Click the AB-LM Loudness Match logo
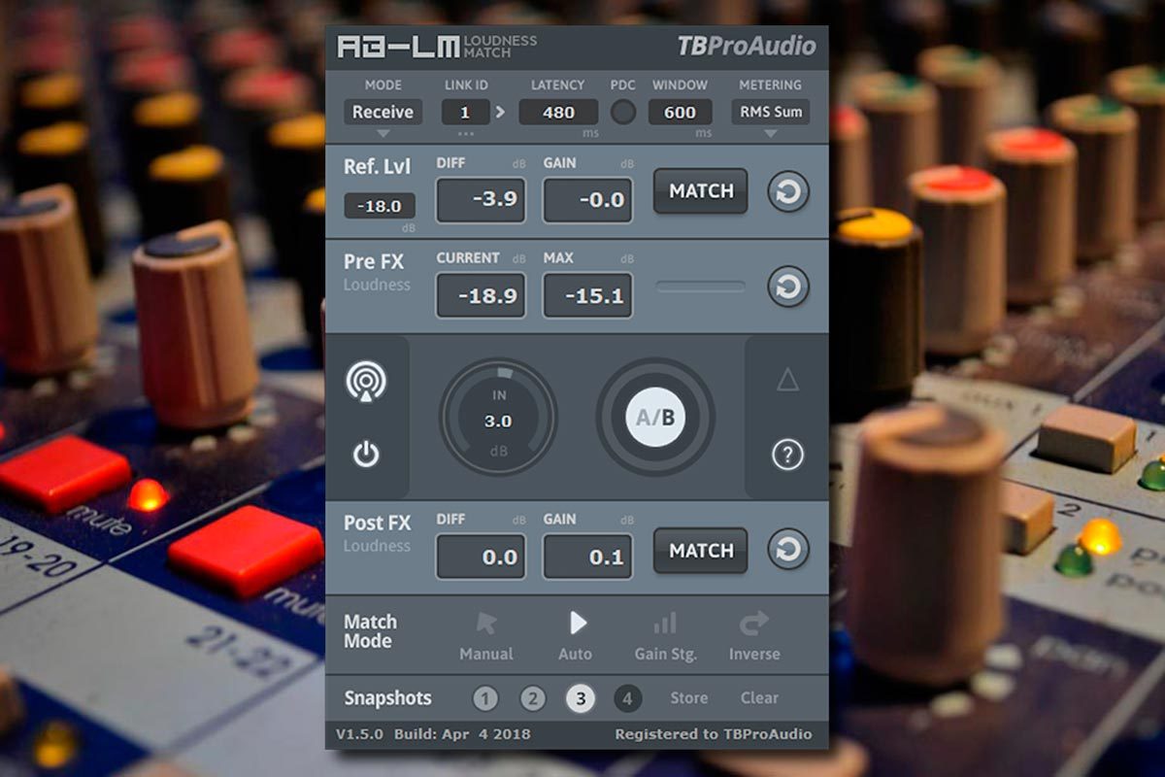 coord(437,46)
